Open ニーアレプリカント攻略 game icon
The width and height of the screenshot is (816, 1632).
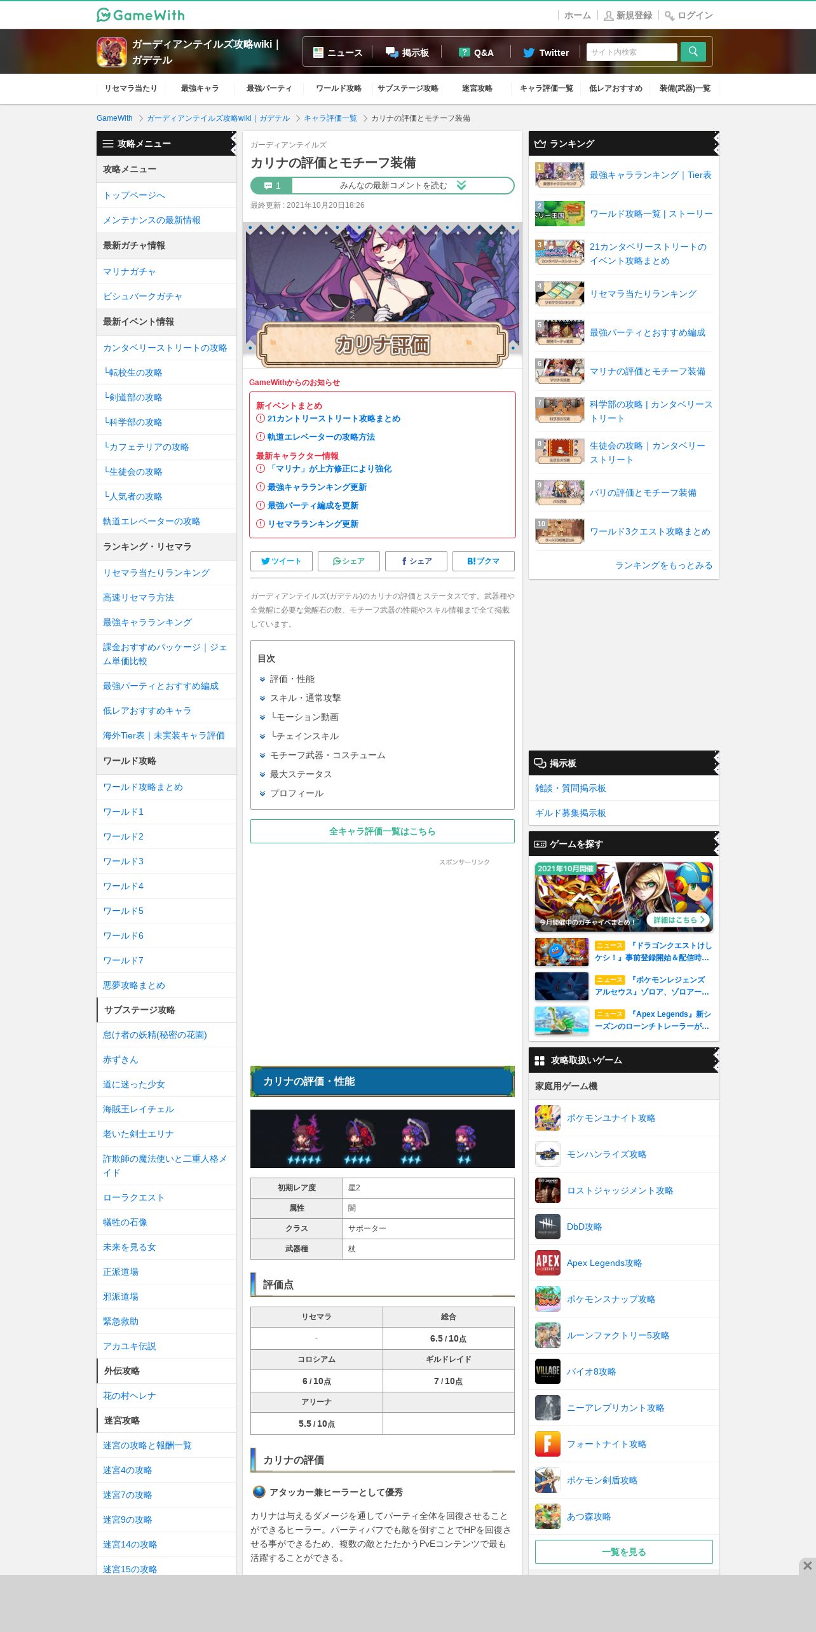click(x=548, y=1408)
